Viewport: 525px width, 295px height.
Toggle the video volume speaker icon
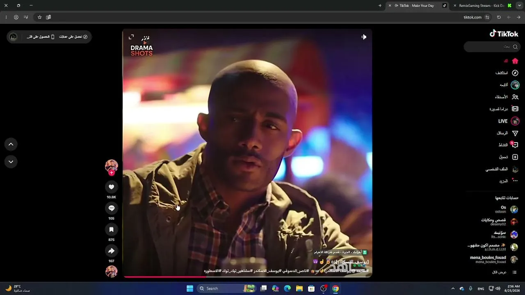click(364, 37)
